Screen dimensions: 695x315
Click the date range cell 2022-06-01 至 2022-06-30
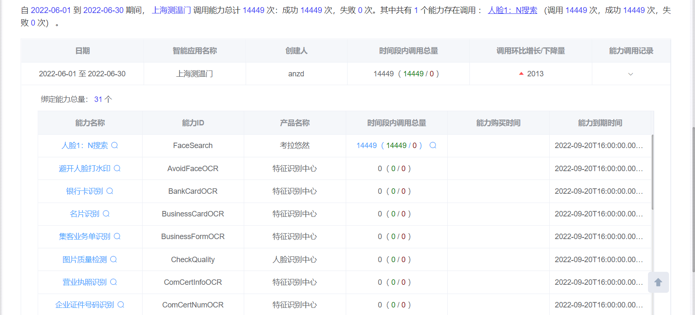pos(82,74)
